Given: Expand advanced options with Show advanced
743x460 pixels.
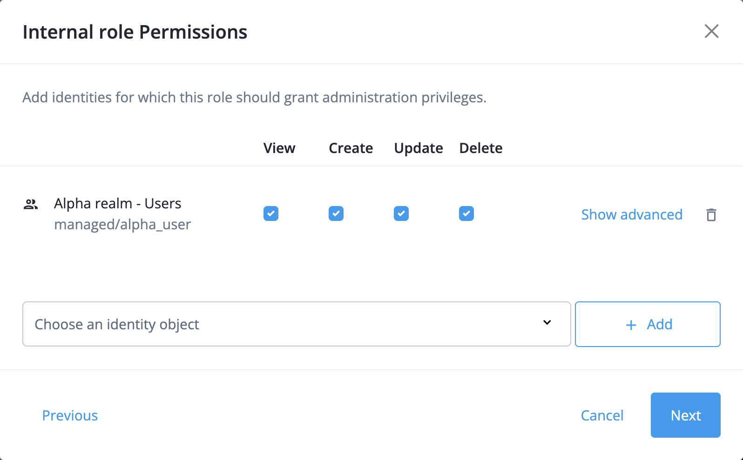Looking at the screenshot, I should pos(632,214).
